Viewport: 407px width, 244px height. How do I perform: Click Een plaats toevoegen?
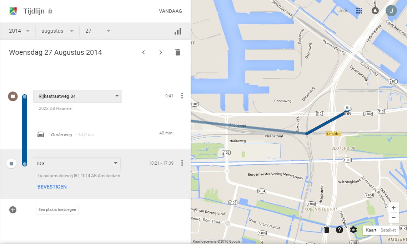click(57, 210)
